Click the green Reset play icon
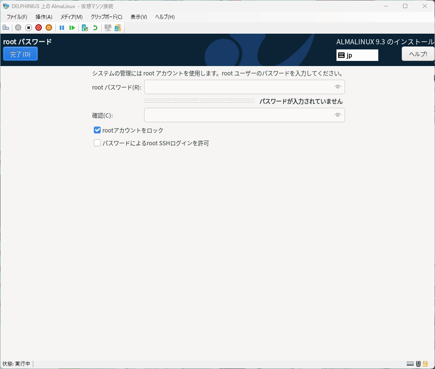 pyautogui.click(x=72, y=27)
